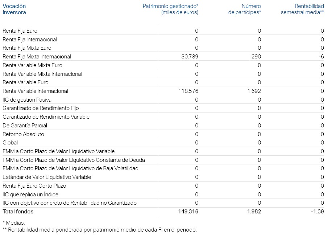This screenshot has width=328, height=237.
Task: Click the 1.692 partícipes value
Action: 254,91
